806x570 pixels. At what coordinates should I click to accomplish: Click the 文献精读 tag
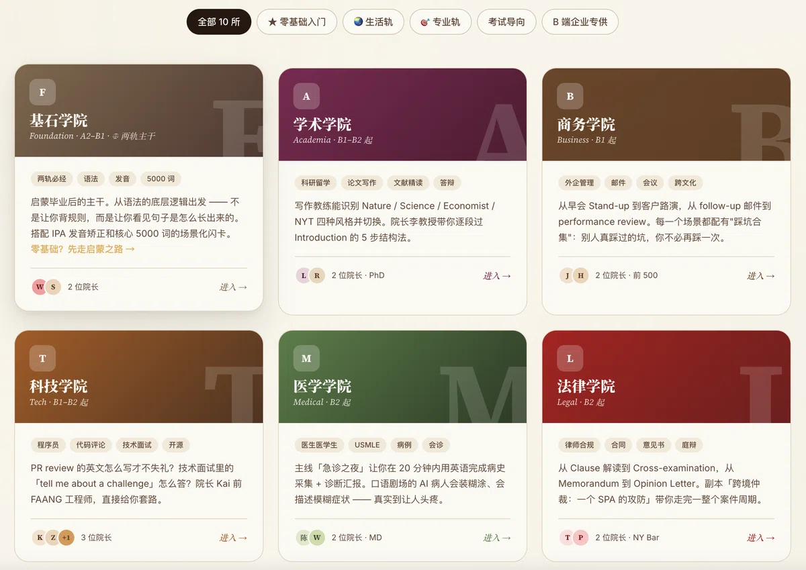point(408,183)
